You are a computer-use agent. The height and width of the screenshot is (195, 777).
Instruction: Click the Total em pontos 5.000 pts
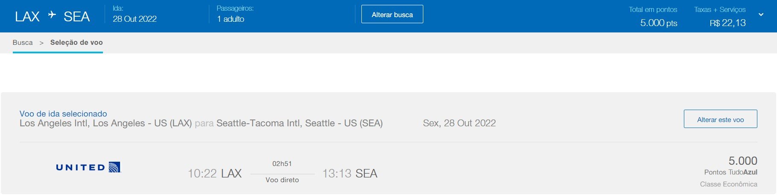pyautogui.click(x=659, y=23)
